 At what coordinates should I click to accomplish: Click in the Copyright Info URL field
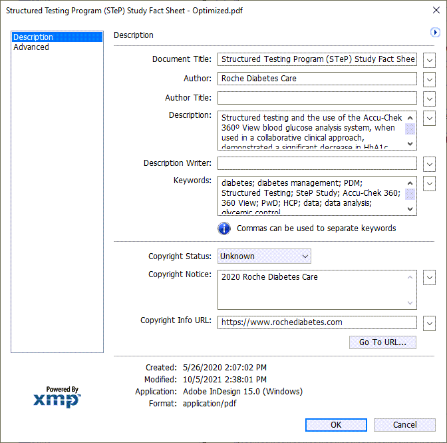tap(317, 322)
